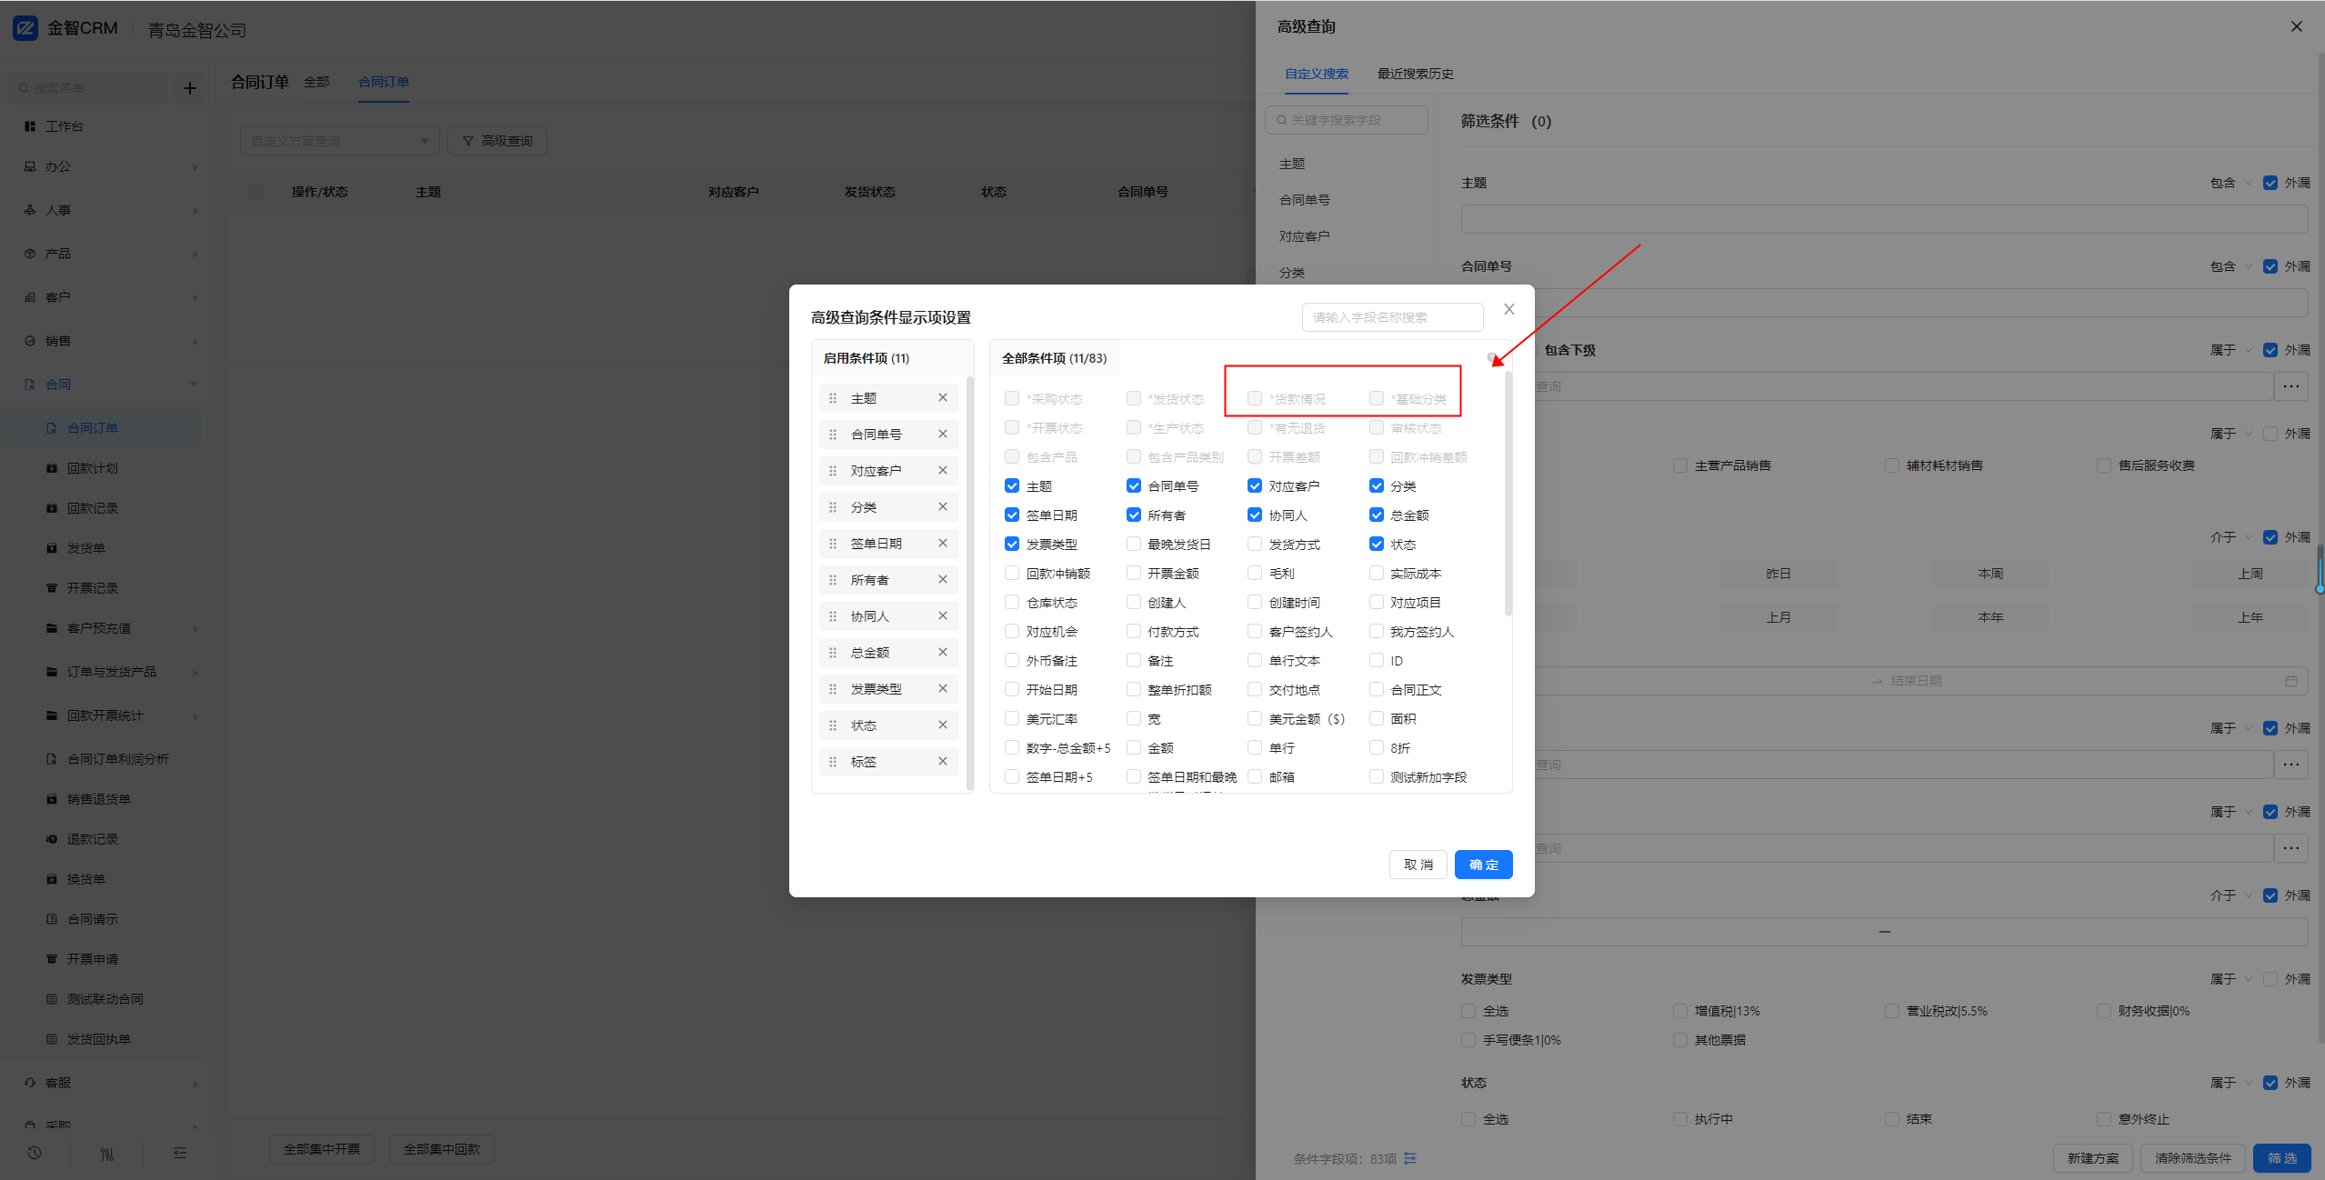Click the calendar icon in the date range field
Viewport: 2325px width, 1180px height.
pyautogui.click(x=2291, y=681)
